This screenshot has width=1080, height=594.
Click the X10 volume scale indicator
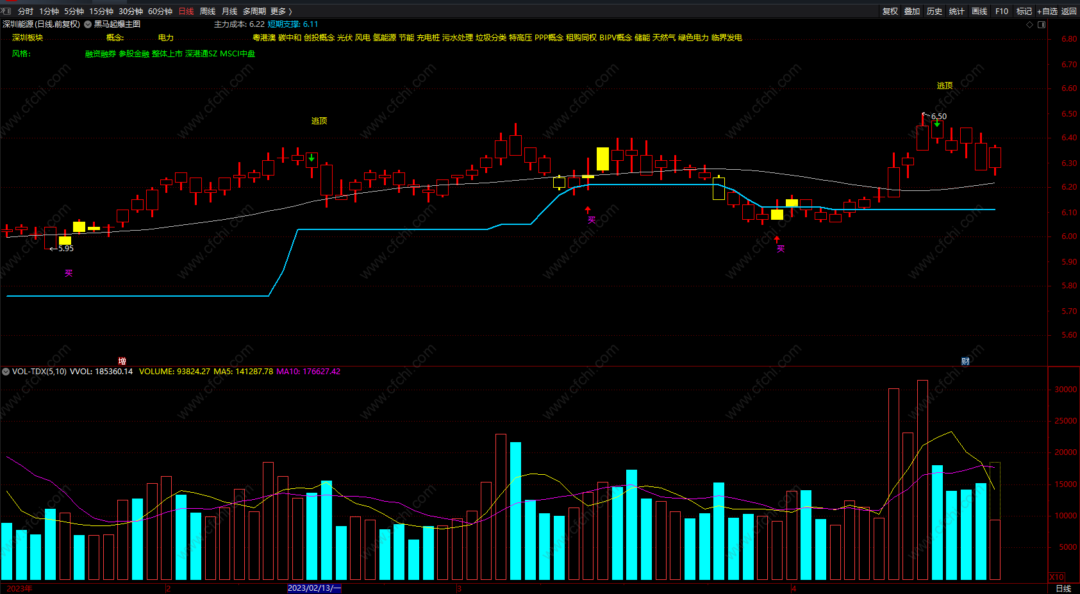(1056, 577)
